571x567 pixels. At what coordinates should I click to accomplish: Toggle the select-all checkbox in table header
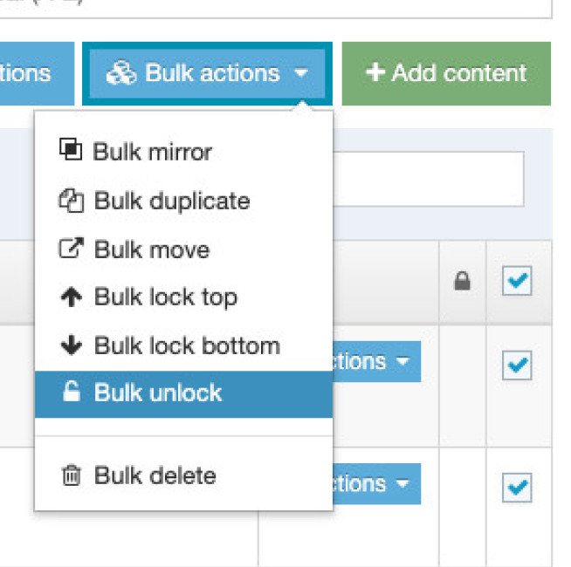coord(517,282)
